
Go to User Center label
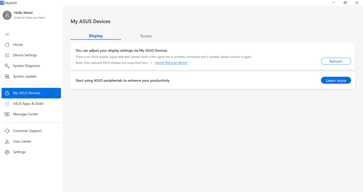pyautogui.click(x=22, y=141)
